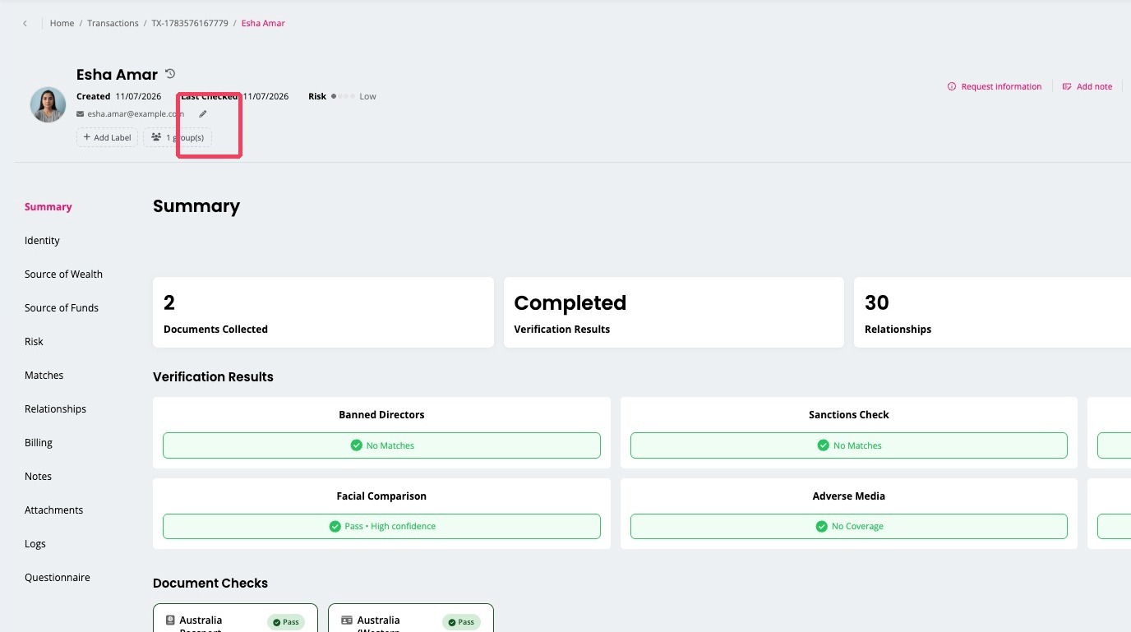Open the Attachments section
The image size is (1131, 632).
(53, 510)
